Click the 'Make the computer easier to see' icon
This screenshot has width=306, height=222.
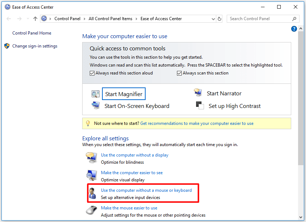[92, 175]
